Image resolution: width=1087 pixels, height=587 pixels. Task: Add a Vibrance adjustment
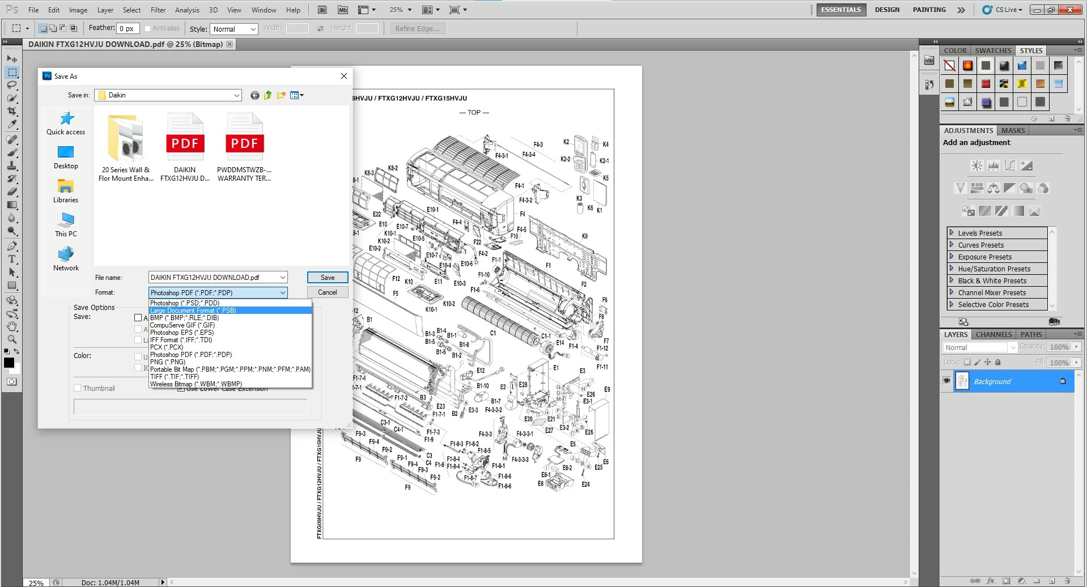[x=960, y=188]
